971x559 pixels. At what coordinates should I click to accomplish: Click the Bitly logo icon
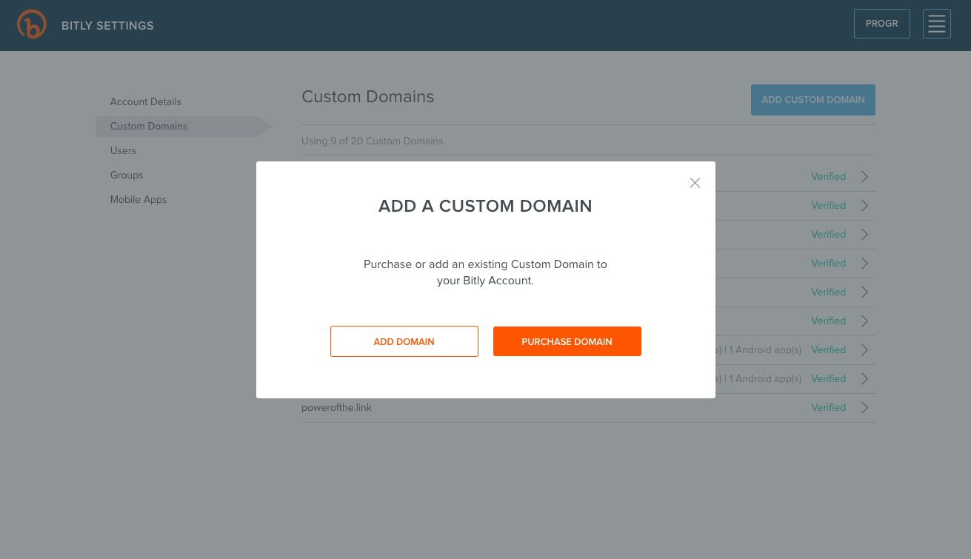31,24
